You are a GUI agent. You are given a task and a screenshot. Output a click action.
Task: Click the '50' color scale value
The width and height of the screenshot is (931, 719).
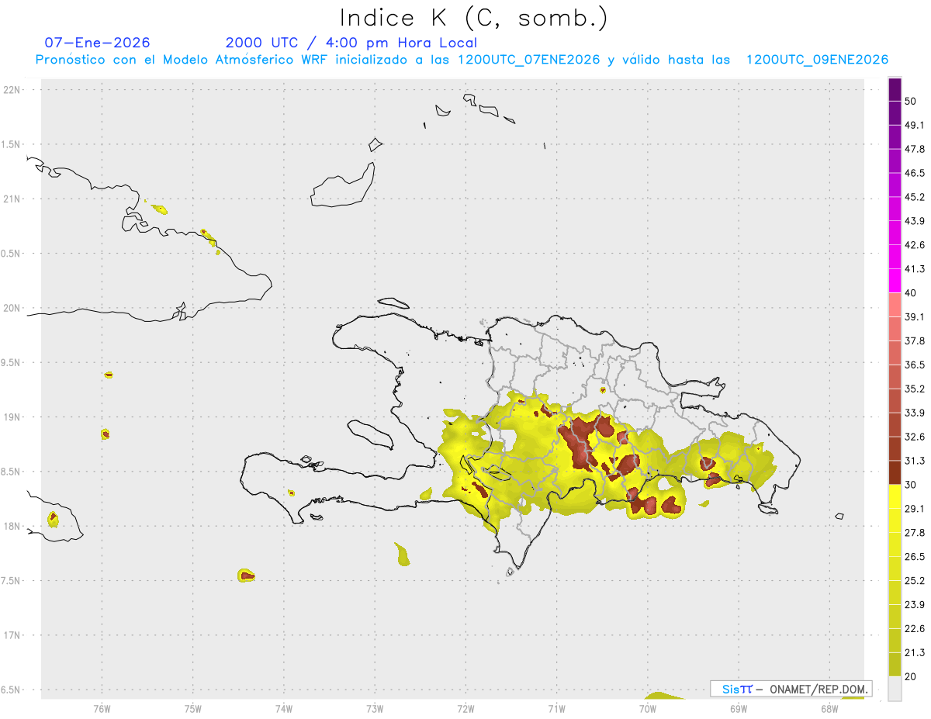click(x=911, y=101)
